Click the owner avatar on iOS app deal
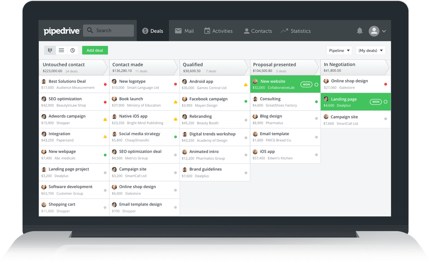The image size is (431, 261). tap(255, 152)
